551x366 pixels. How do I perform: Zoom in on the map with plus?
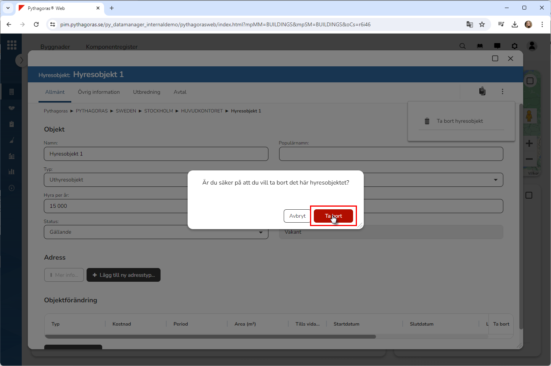click(529, 144)
